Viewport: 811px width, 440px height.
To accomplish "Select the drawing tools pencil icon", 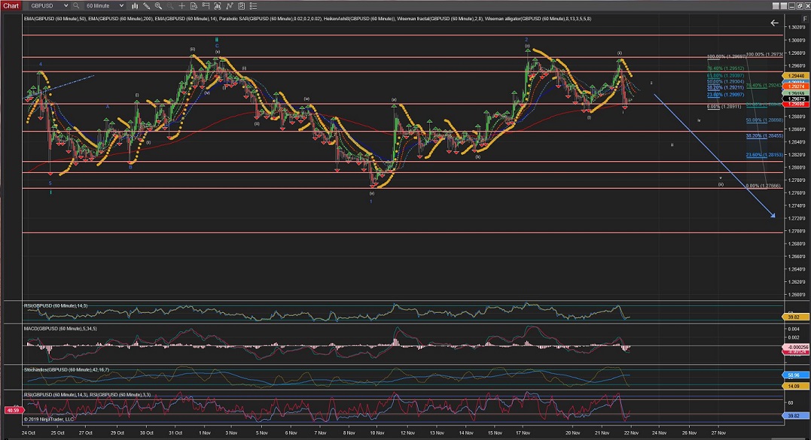I will pyautogui.click(x=146, y=5).
